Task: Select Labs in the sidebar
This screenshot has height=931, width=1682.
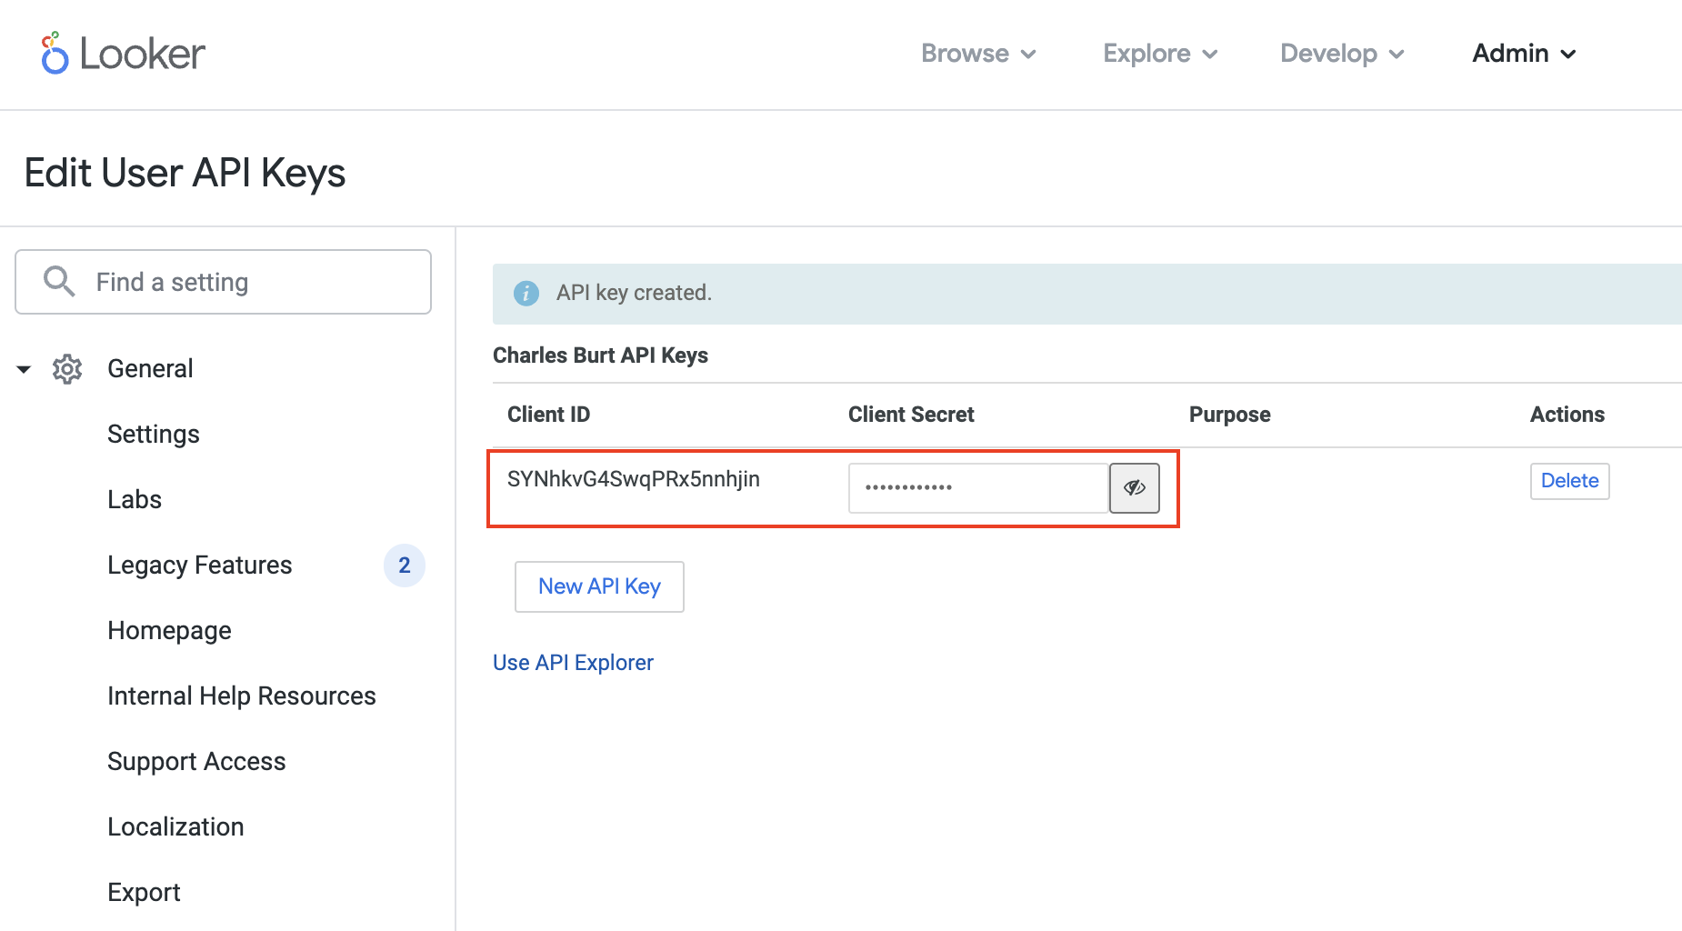Action: click(135, 500)
